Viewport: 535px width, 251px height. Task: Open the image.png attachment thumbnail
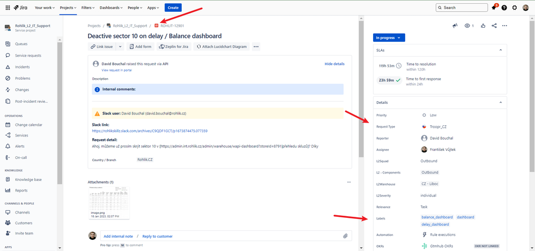[109, 203]
